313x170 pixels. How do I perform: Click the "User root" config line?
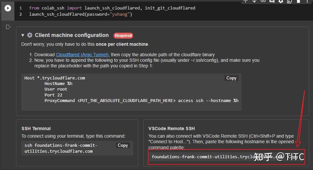(x=56, y=89)
